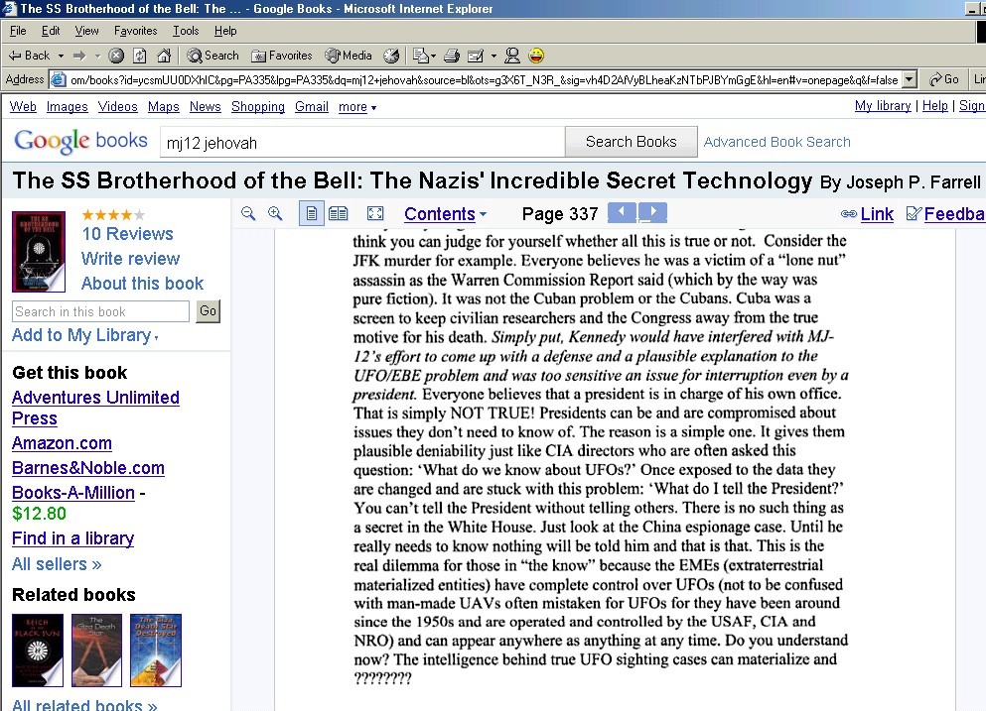Click the Mail icon in toolbar
The height and width of the screenshot is (711, 986).
[x=420, y=56]
